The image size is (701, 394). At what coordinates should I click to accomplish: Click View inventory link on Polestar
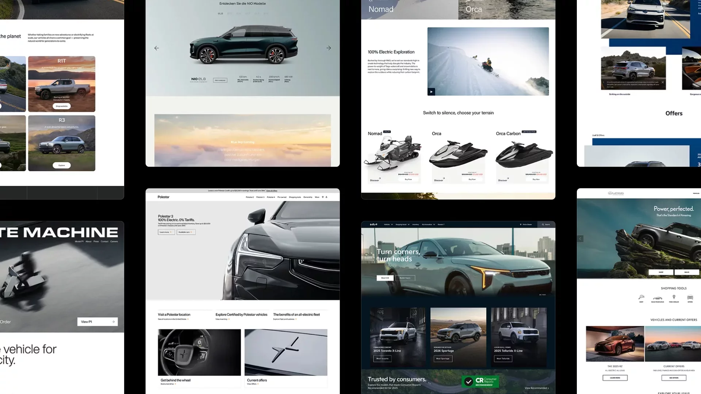click(x=222, y=319)
